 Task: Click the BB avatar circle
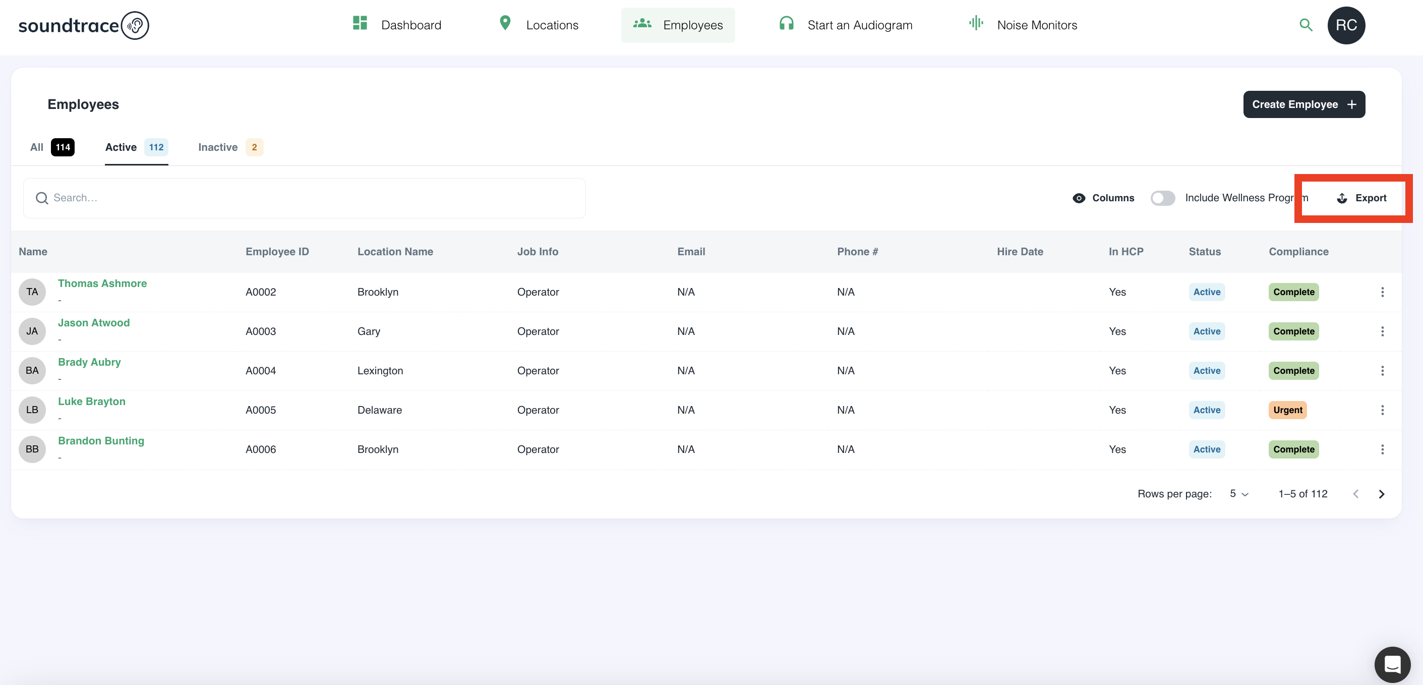(x=32, y=449)
